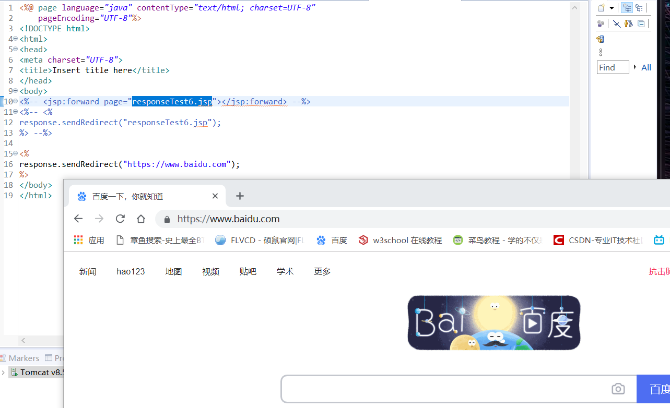This screenshot has height=408, width=670.
Task: Open the CSDN bookmark
Action: coord(598,240)
